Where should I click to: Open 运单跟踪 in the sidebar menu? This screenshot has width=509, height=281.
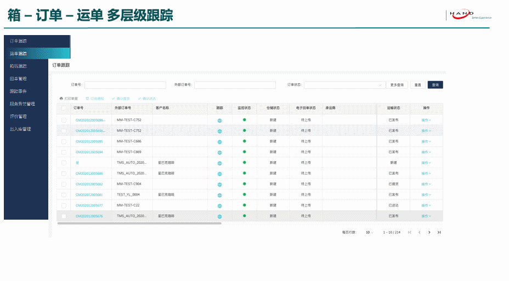19,54
